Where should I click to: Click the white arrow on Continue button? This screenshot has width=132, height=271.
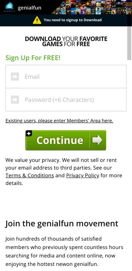point(97,140)
